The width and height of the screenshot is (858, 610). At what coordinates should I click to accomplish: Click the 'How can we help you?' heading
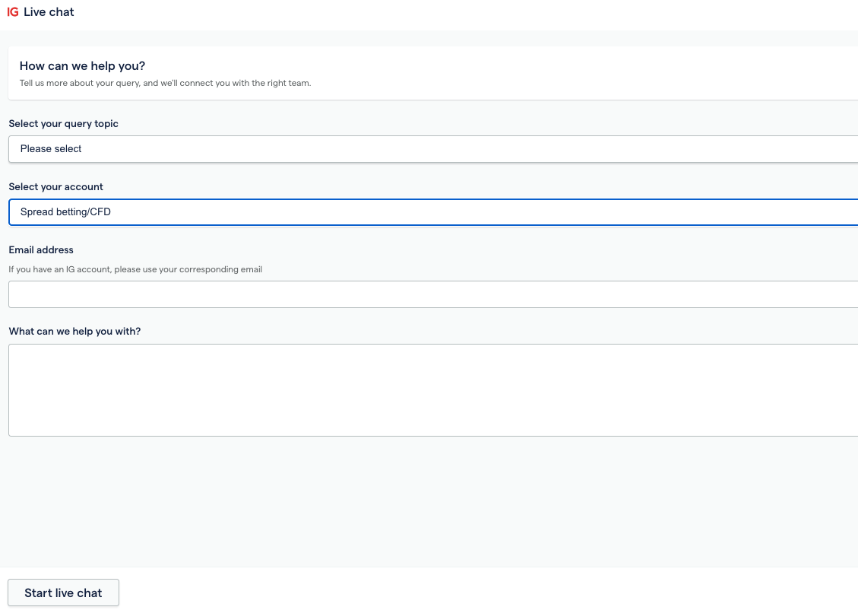point(83,65)
